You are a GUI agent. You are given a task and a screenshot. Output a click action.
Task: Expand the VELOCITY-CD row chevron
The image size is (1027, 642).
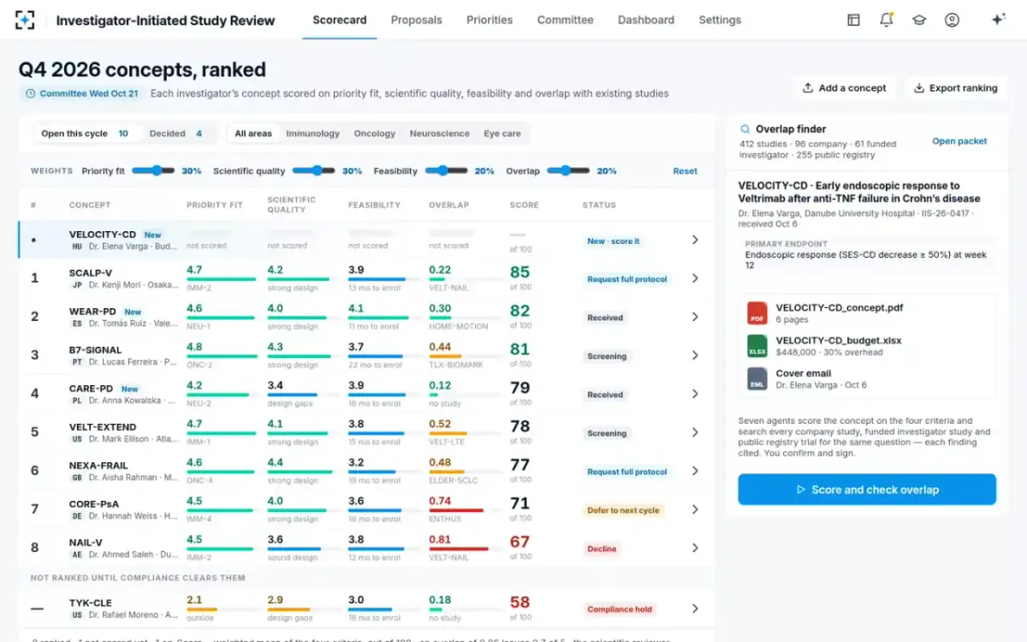coord(695,241)
